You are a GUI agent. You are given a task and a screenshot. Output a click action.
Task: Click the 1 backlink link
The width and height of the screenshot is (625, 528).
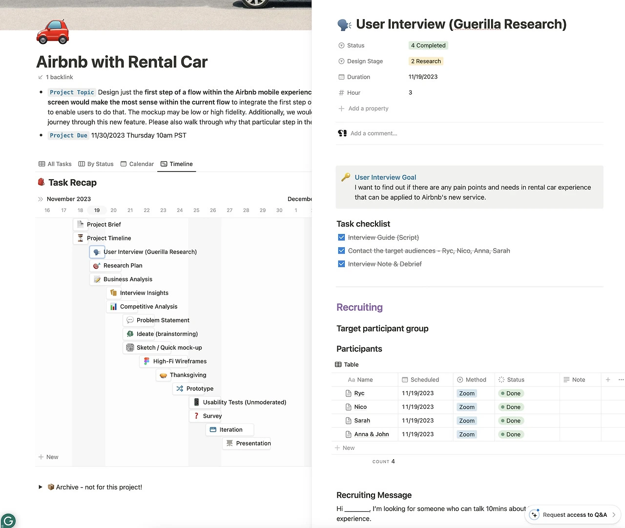point(56,77)
